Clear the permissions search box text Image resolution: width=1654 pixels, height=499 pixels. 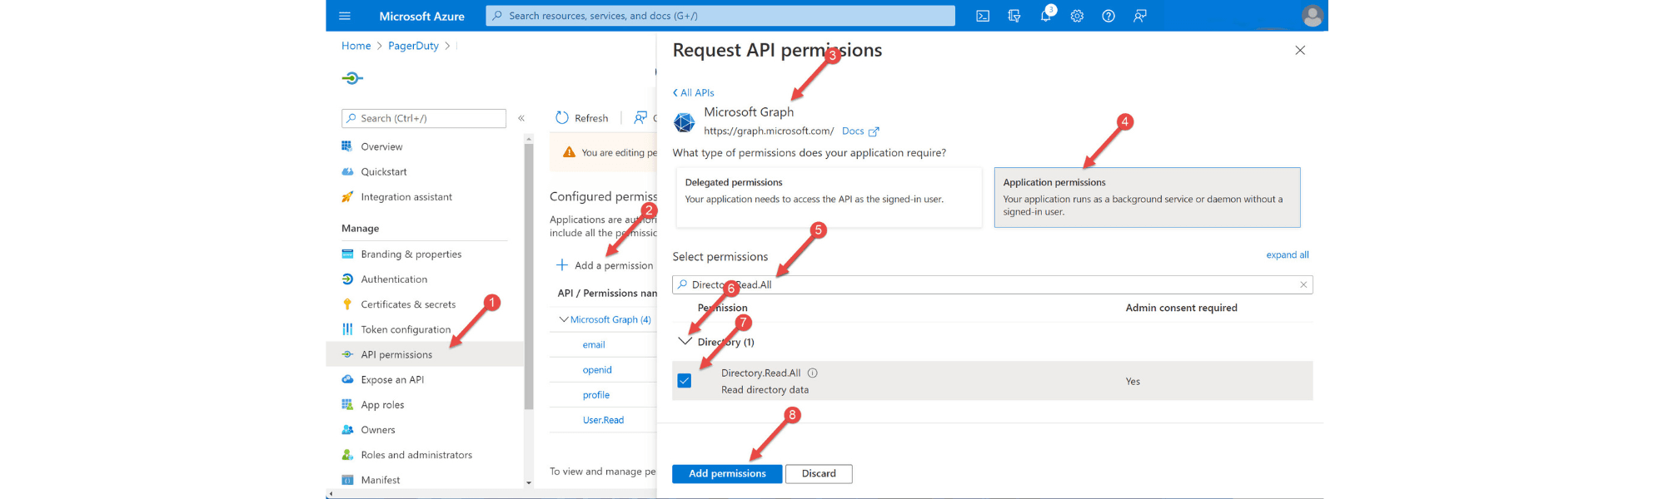pos(1303,284)
